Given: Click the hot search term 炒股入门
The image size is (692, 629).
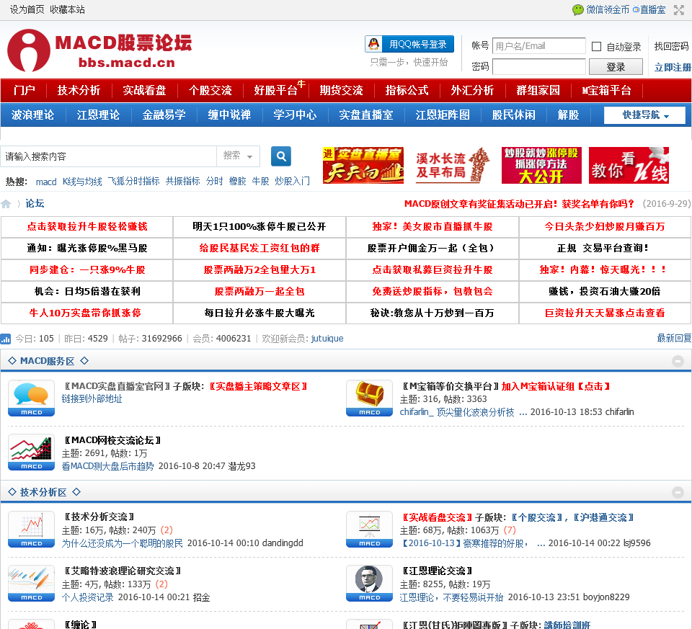Looking at the screenshot, I should [x=292, y=182].
